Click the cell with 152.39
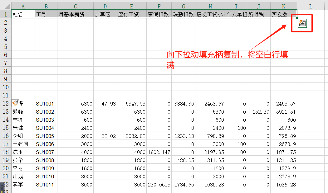The width and height of the screenshot is (328, 193). pyautogui.click(x=259, y=111)
